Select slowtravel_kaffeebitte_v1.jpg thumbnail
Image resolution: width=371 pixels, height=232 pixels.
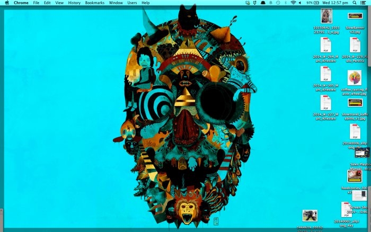(x=355, y=103)
